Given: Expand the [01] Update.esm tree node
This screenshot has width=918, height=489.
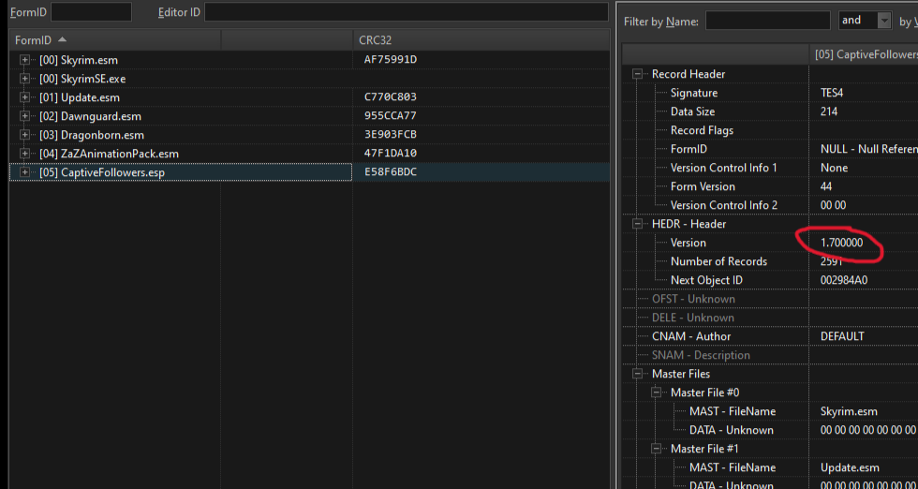Looking at the screenshot, I should (24, 97).
